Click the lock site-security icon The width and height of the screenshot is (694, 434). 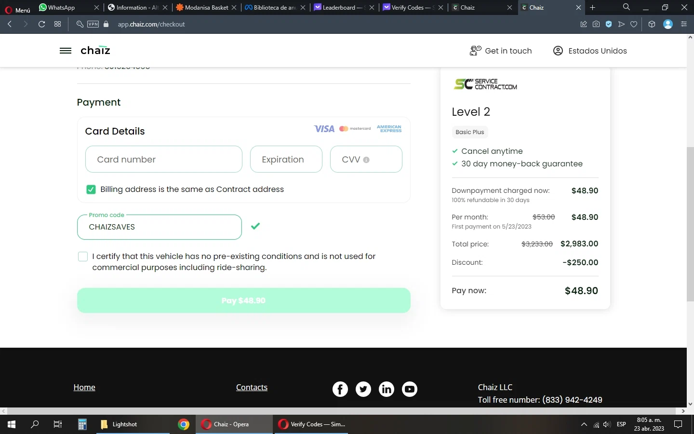coord(106,24)
